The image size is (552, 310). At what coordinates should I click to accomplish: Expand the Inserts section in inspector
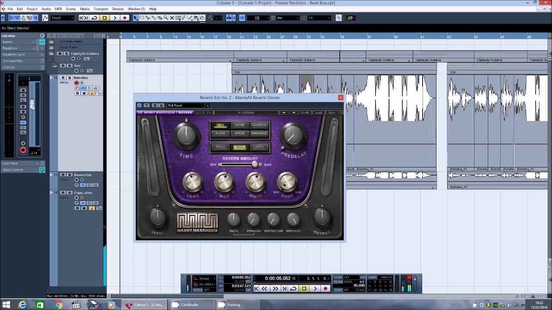tap(22, 42)
